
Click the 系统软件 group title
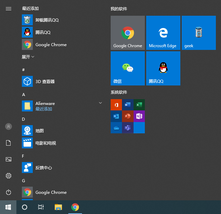[x=119, y=92]
